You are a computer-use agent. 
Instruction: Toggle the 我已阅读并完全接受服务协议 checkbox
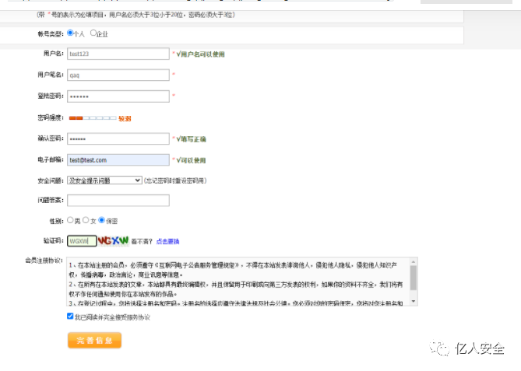click(x=71, y=317)
